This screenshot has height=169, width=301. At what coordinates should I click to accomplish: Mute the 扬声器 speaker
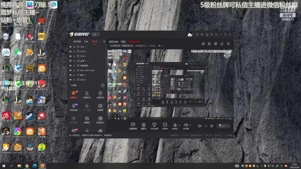pyautogui.click(x=185, y=126)
